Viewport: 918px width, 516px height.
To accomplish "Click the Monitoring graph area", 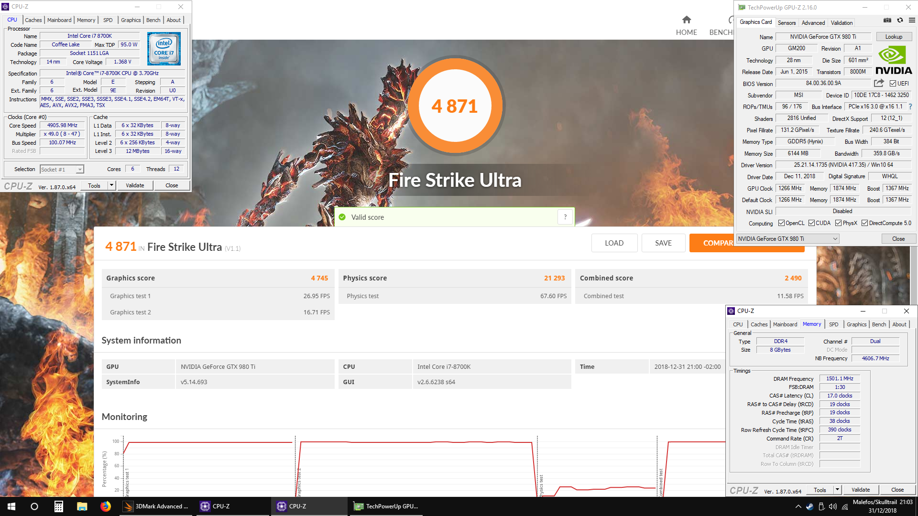I will pyautogui.click(x=414, y=466).
